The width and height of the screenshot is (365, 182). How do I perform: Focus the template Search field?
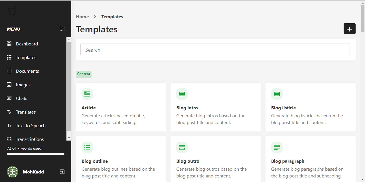215,50
